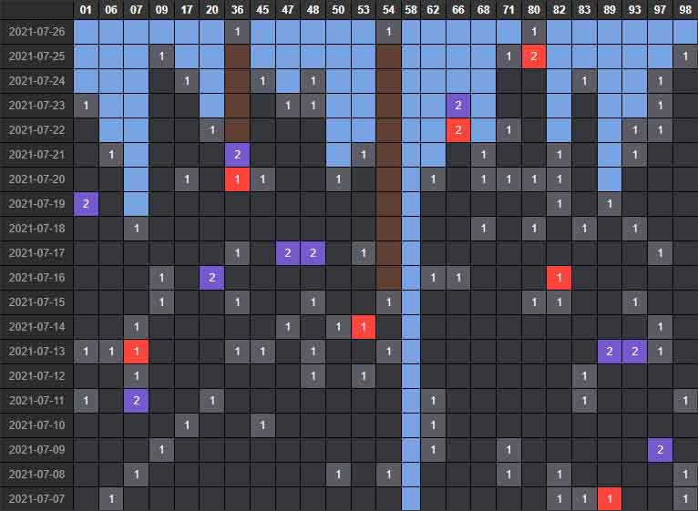Click the purple 2 cell on 2021-07-09
Image resolution: width=698 pixels, height=511 pixels.
point(660,449)
